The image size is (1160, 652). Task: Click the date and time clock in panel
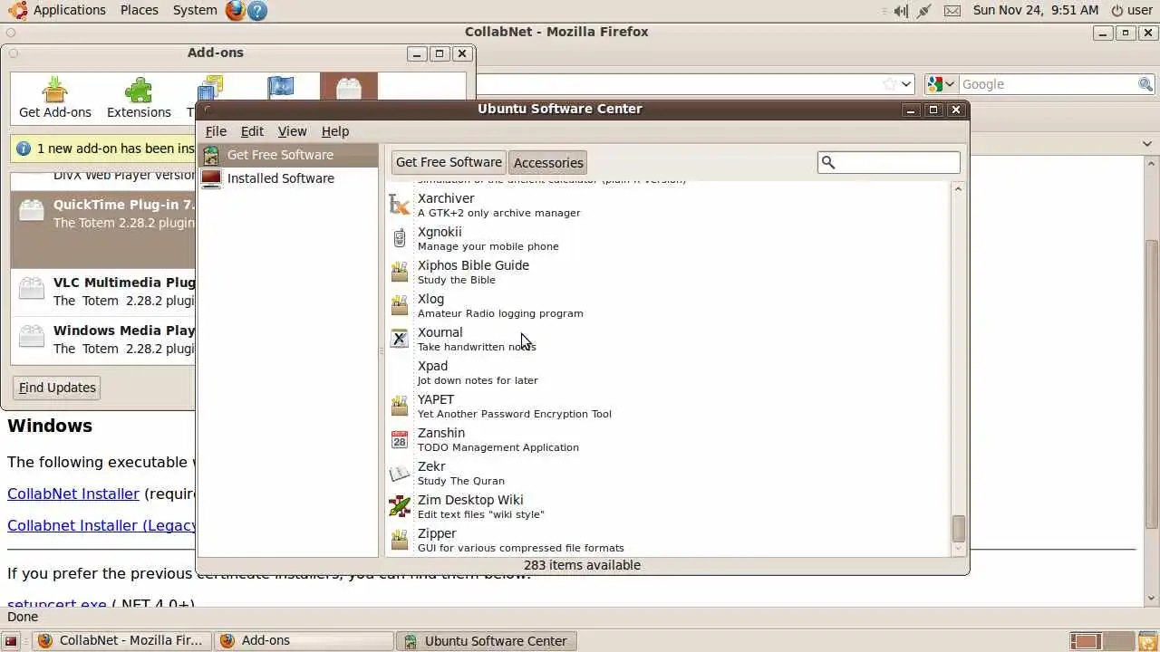pos(1035,10)
